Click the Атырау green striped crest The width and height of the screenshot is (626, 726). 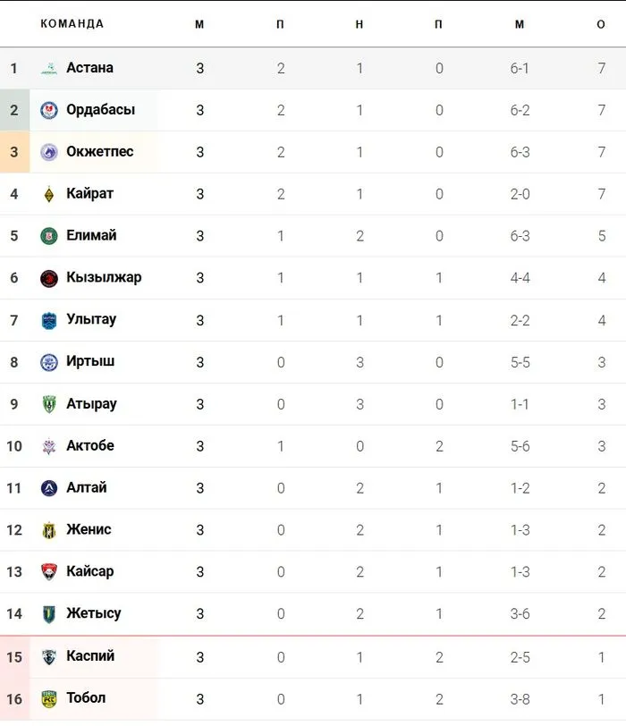[49, 405]
